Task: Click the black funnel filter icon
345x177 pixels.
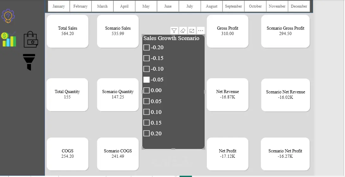Action: point(29,62)
